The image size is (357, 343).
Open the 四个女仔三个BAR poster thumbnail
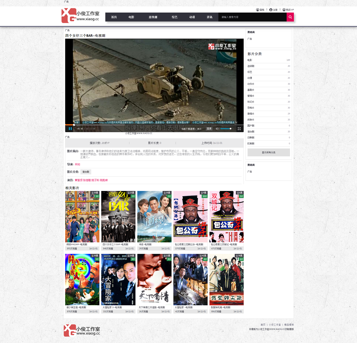(x=118, y=216)
